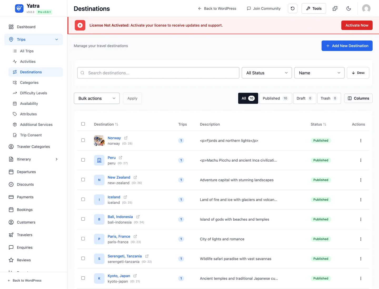Sort by the Destination column arrows
This screenshot has width=379, height=289.
point(117,124)
